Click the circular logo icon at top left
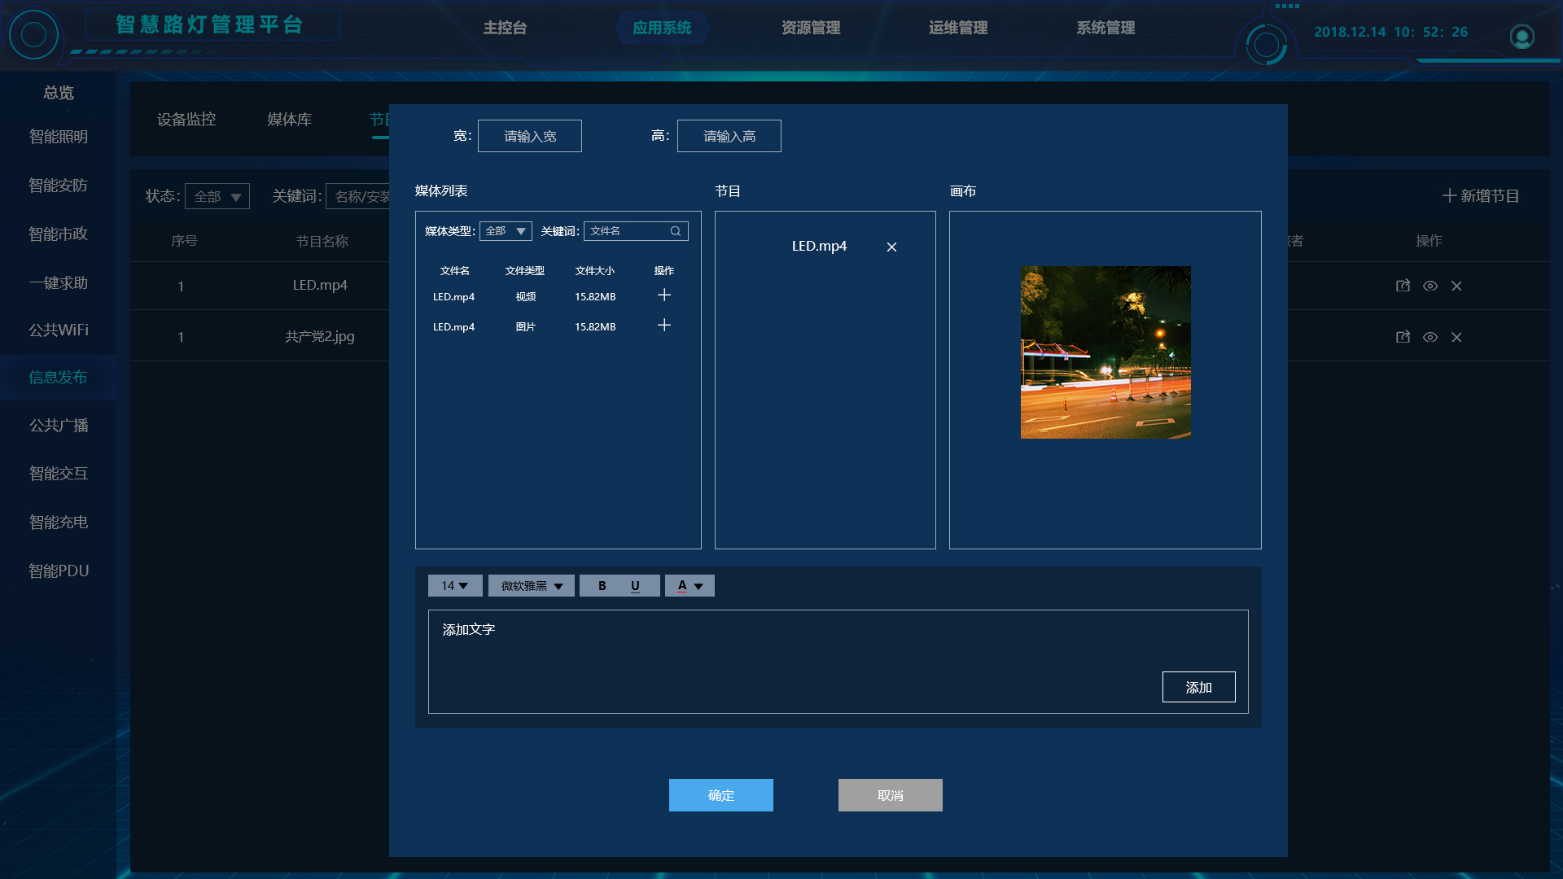This screenshot has height=879, width=1563. pos(33,35)
